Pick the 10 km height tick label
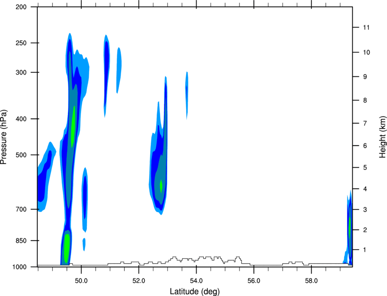This screenshot has width=387, height=296. (x=366, y=52)
